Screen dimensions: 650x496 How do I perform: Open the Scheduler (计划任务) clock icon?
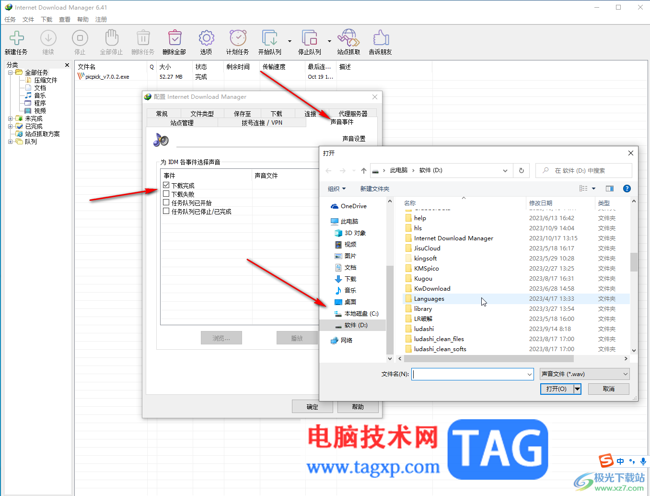point(238,38)
